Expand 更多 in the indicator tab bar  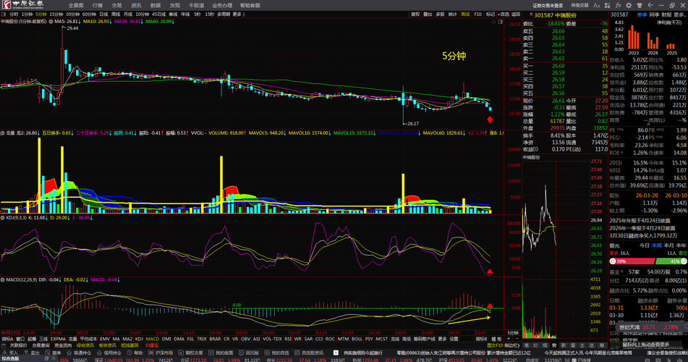442,339
